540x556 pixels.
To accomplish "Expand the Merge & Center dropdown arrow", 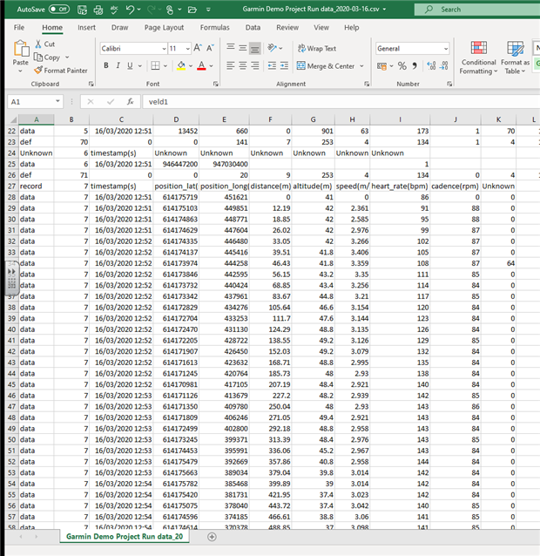I will coord(361,66).
